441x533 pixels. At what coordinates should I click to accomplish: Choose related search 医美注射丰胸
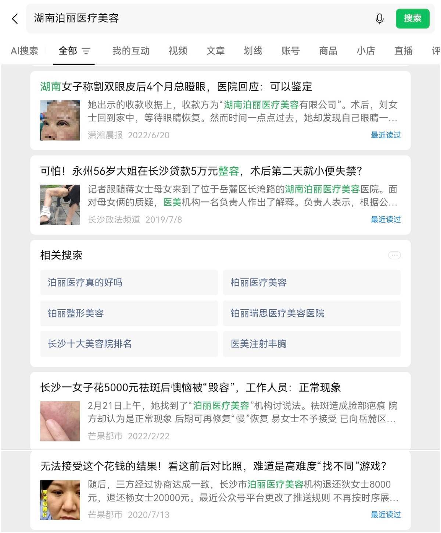click(312, 344)
